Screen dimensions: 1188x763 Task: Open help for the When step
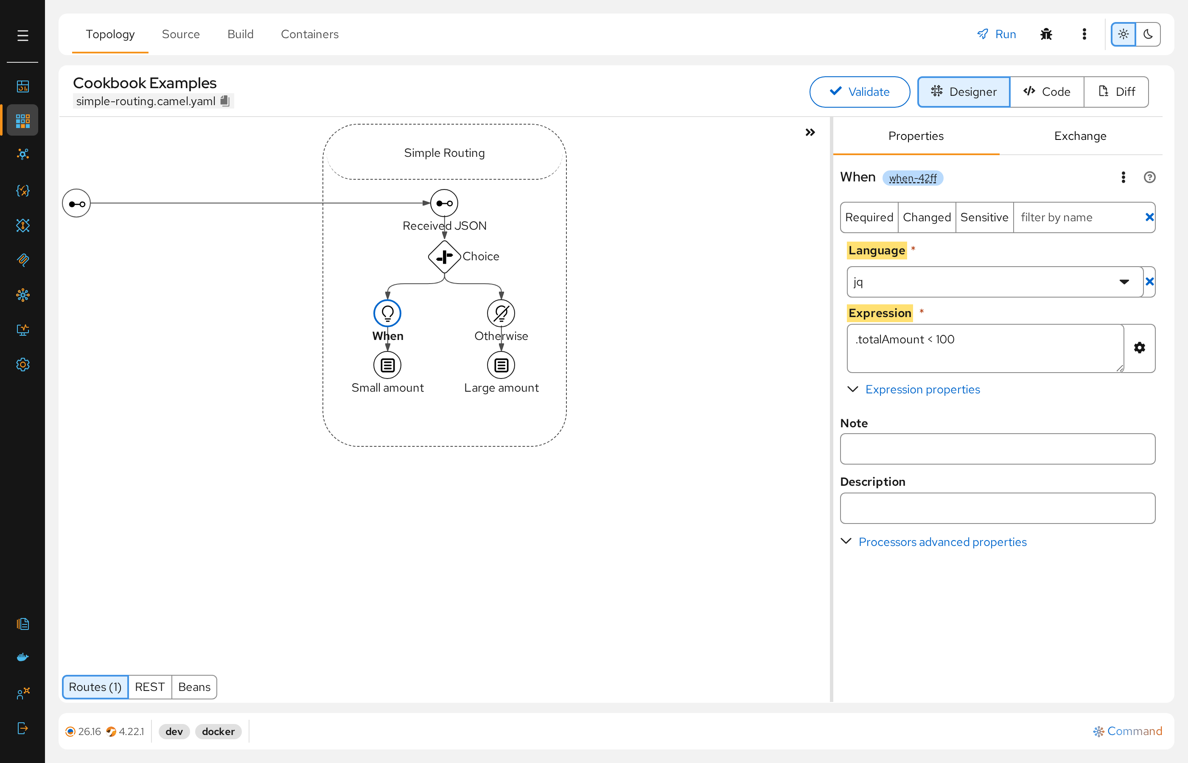(1149, 177)
